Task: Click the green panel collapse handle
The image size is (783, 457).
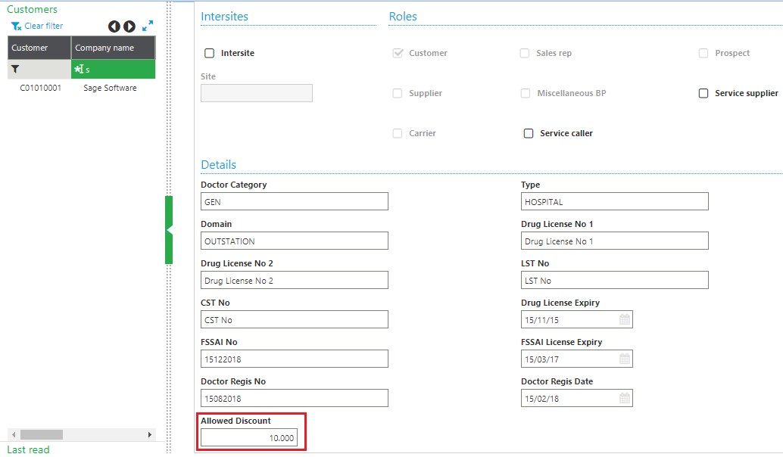Action: pos(168,231)
